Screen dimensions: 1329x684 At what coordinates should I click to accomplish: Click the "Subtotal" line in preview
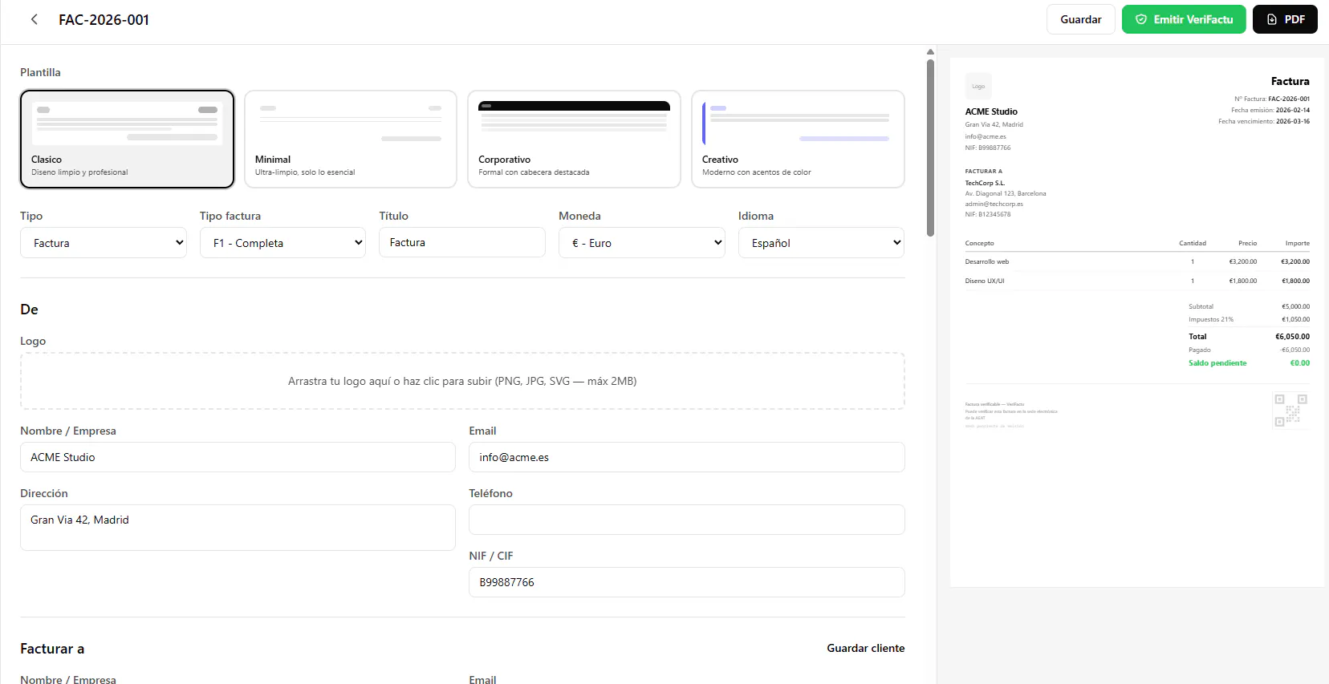point(1249,306)
